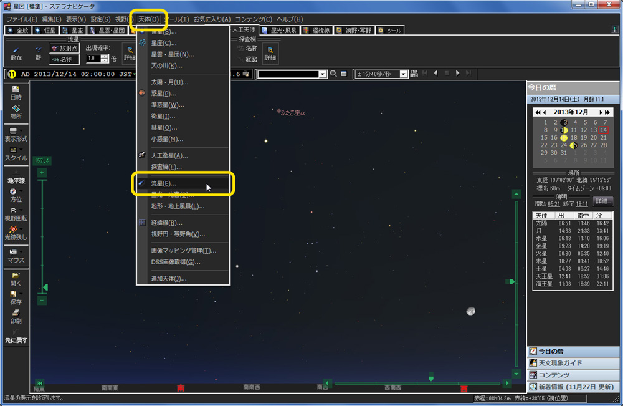623x406 pixels.
Task: Toggle the 放射点 (radiant point) button
Action: pos(65,48)
